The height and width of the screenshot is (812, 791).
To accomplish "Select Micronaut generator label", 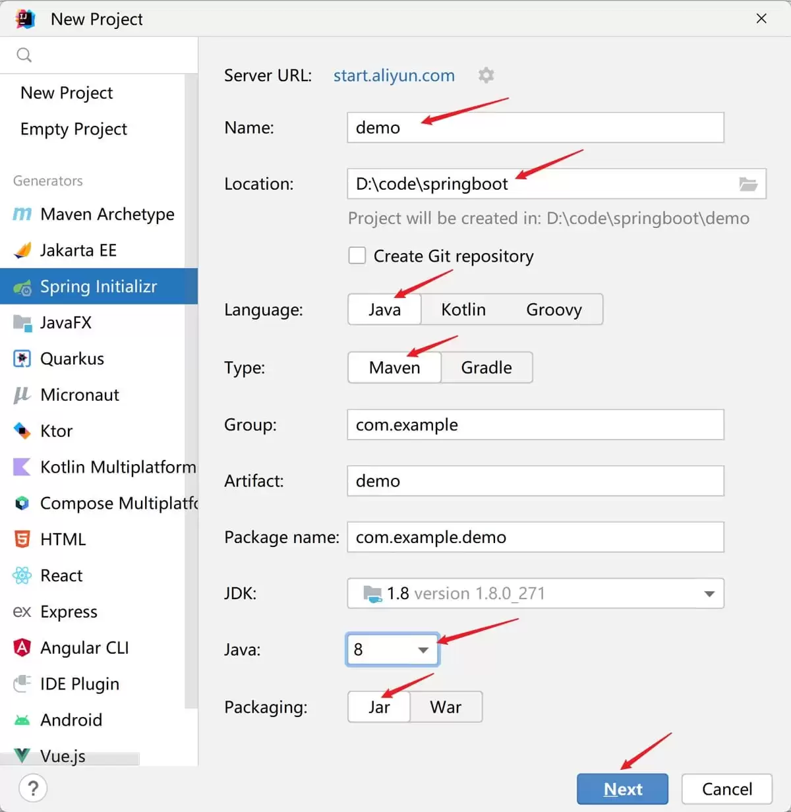I will tap(80, 395).
